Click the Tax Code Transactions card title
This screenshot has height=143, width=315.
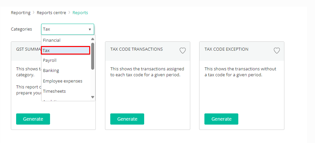tap(137, 49)
